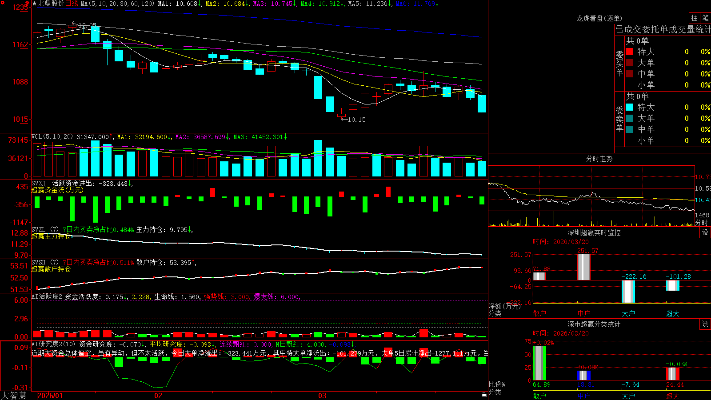Click AI研究度2(10) 资金研究度 title
Screen dimensions: 711x400
click(x=88, y=344)
